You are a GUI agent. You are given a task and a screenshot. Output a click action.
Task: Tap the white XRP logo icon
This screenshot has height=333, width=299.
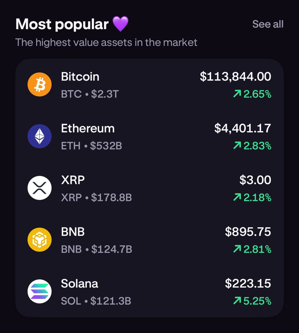pyautogui.click(x=40, y=188)
